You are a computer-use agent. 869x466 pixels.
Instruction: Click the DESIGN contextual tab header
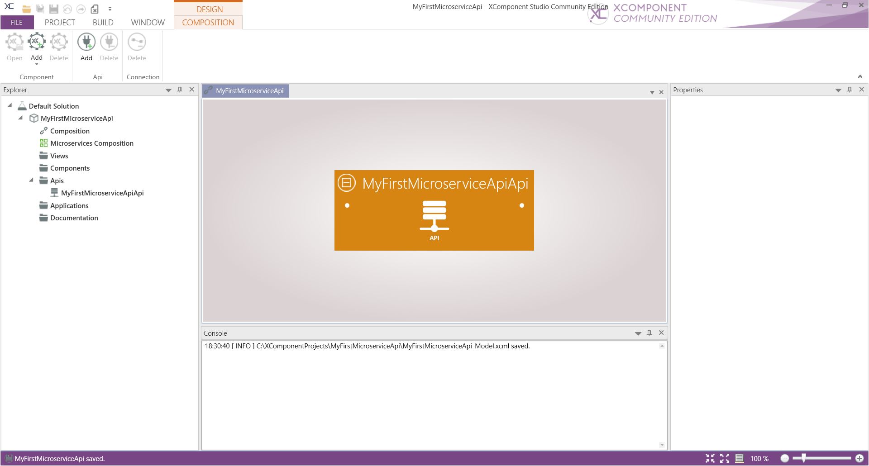point(209,9)
